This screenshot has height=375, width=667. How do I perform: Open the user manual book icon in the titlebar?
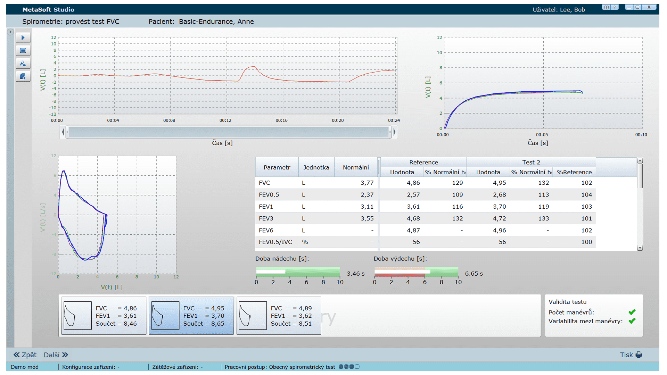606,7
